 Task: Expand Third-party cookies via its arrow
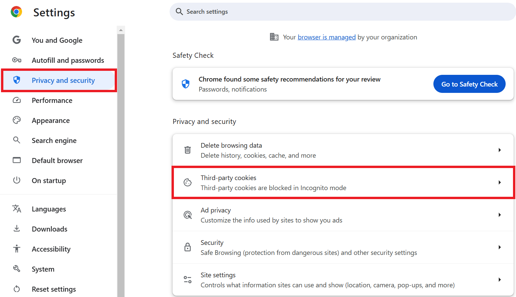(500, 182)
